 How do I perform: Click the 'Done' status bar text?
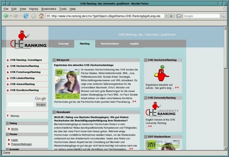(7, 153)
